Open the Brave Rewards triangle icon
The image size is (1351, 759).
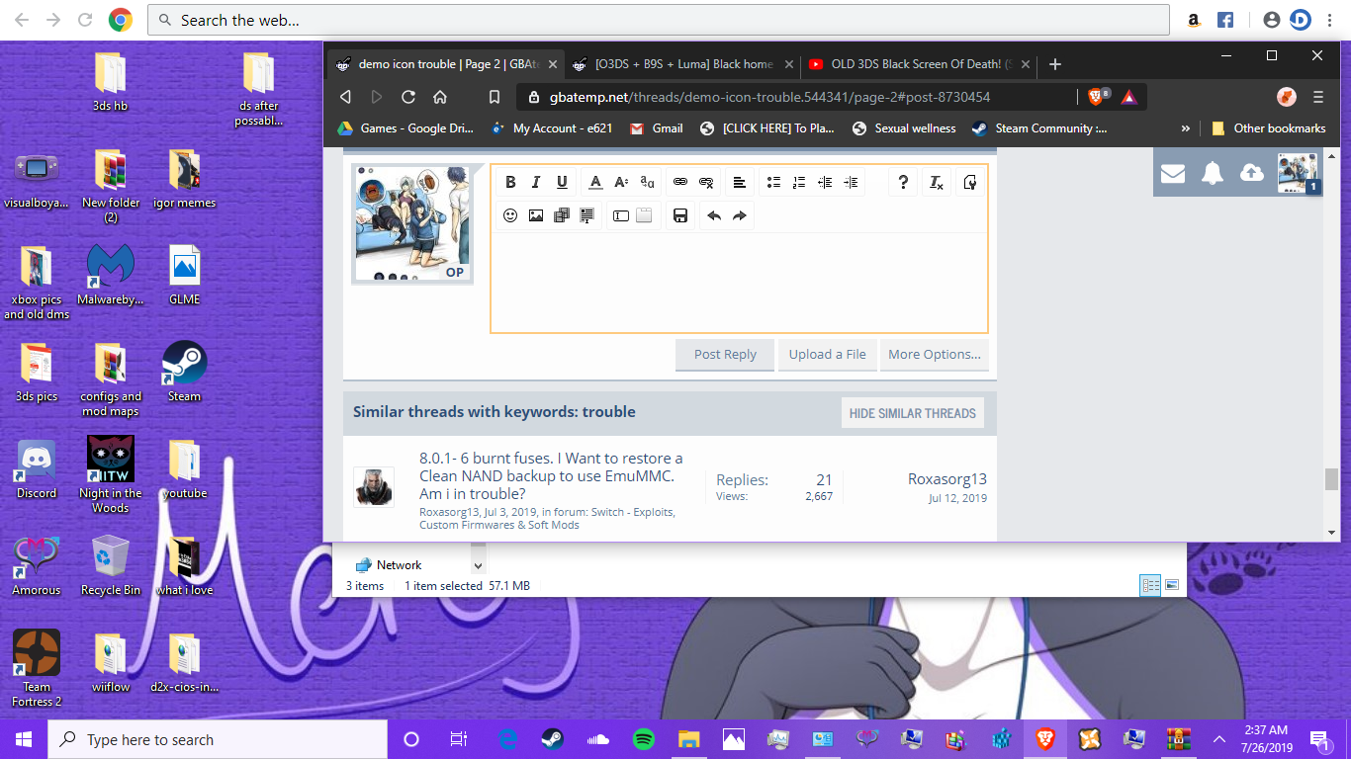1128,97
